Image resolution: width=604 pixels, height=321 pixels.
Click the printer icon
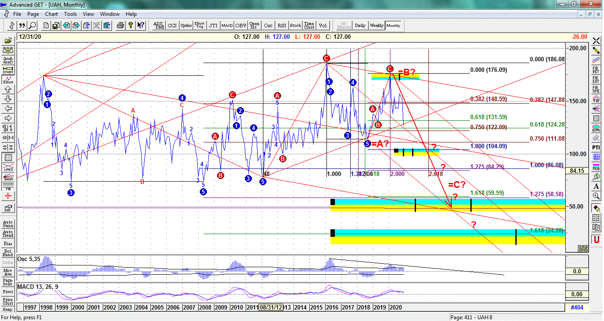[x=120, y=25]
